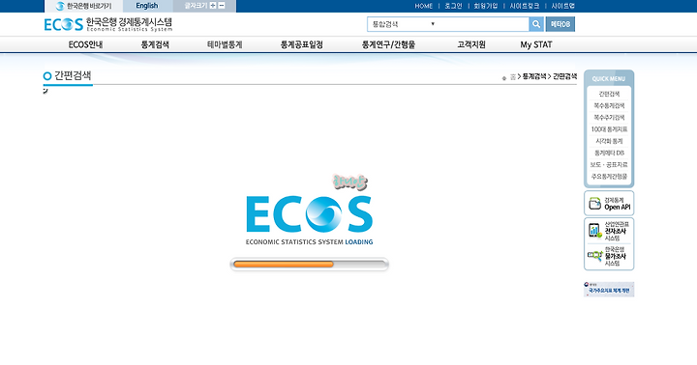Switch to the English site
Viewport: 697px width, 365px height.
coord(147,6)
